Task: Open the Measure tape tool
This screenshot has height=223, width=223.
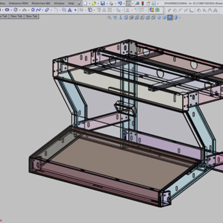Action: pyautogui.click(x=137, y=3)
